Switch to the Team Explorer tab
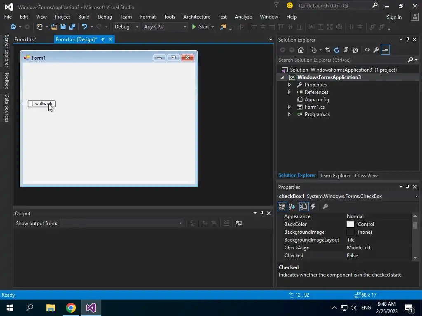This screenshot has width=422, height=316. [335, 176]
